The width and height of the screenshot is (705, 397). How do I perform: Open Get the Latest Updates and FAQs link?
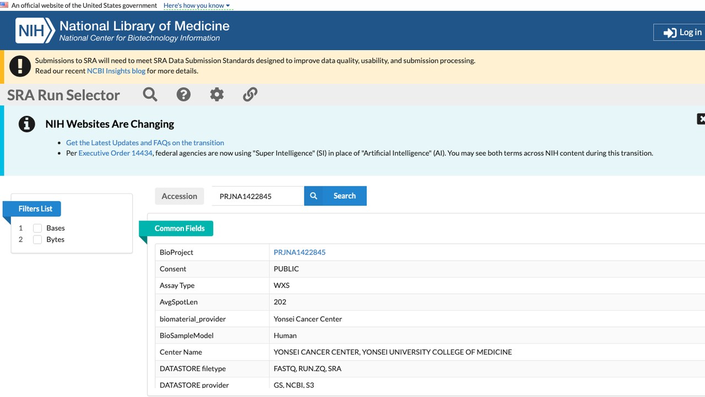[145, 143]
